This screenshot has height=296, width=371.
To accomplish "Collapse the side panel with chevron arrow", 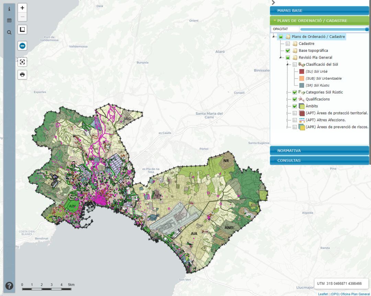I will pyautogui.click(x=273, y=2).
